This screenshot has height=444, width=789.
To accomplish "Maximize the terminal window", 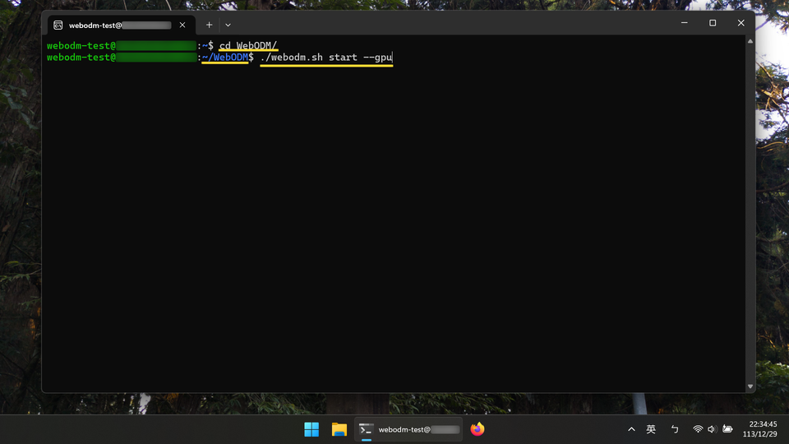I will pos(713,23).
